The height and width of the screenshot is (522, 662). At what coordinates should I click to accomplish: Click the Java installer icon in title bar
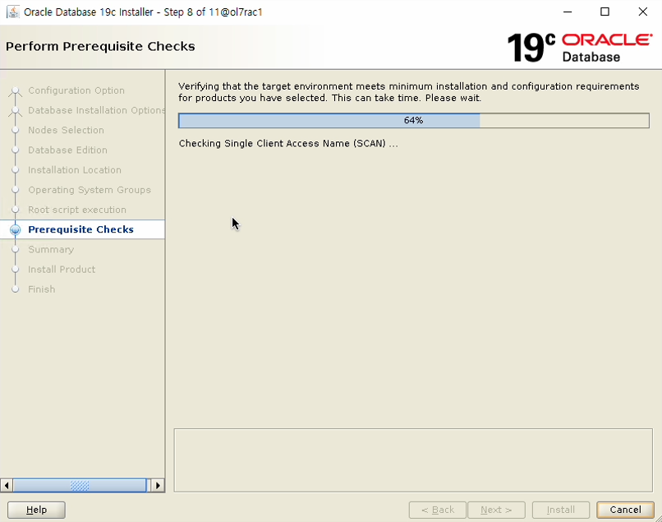12,12
